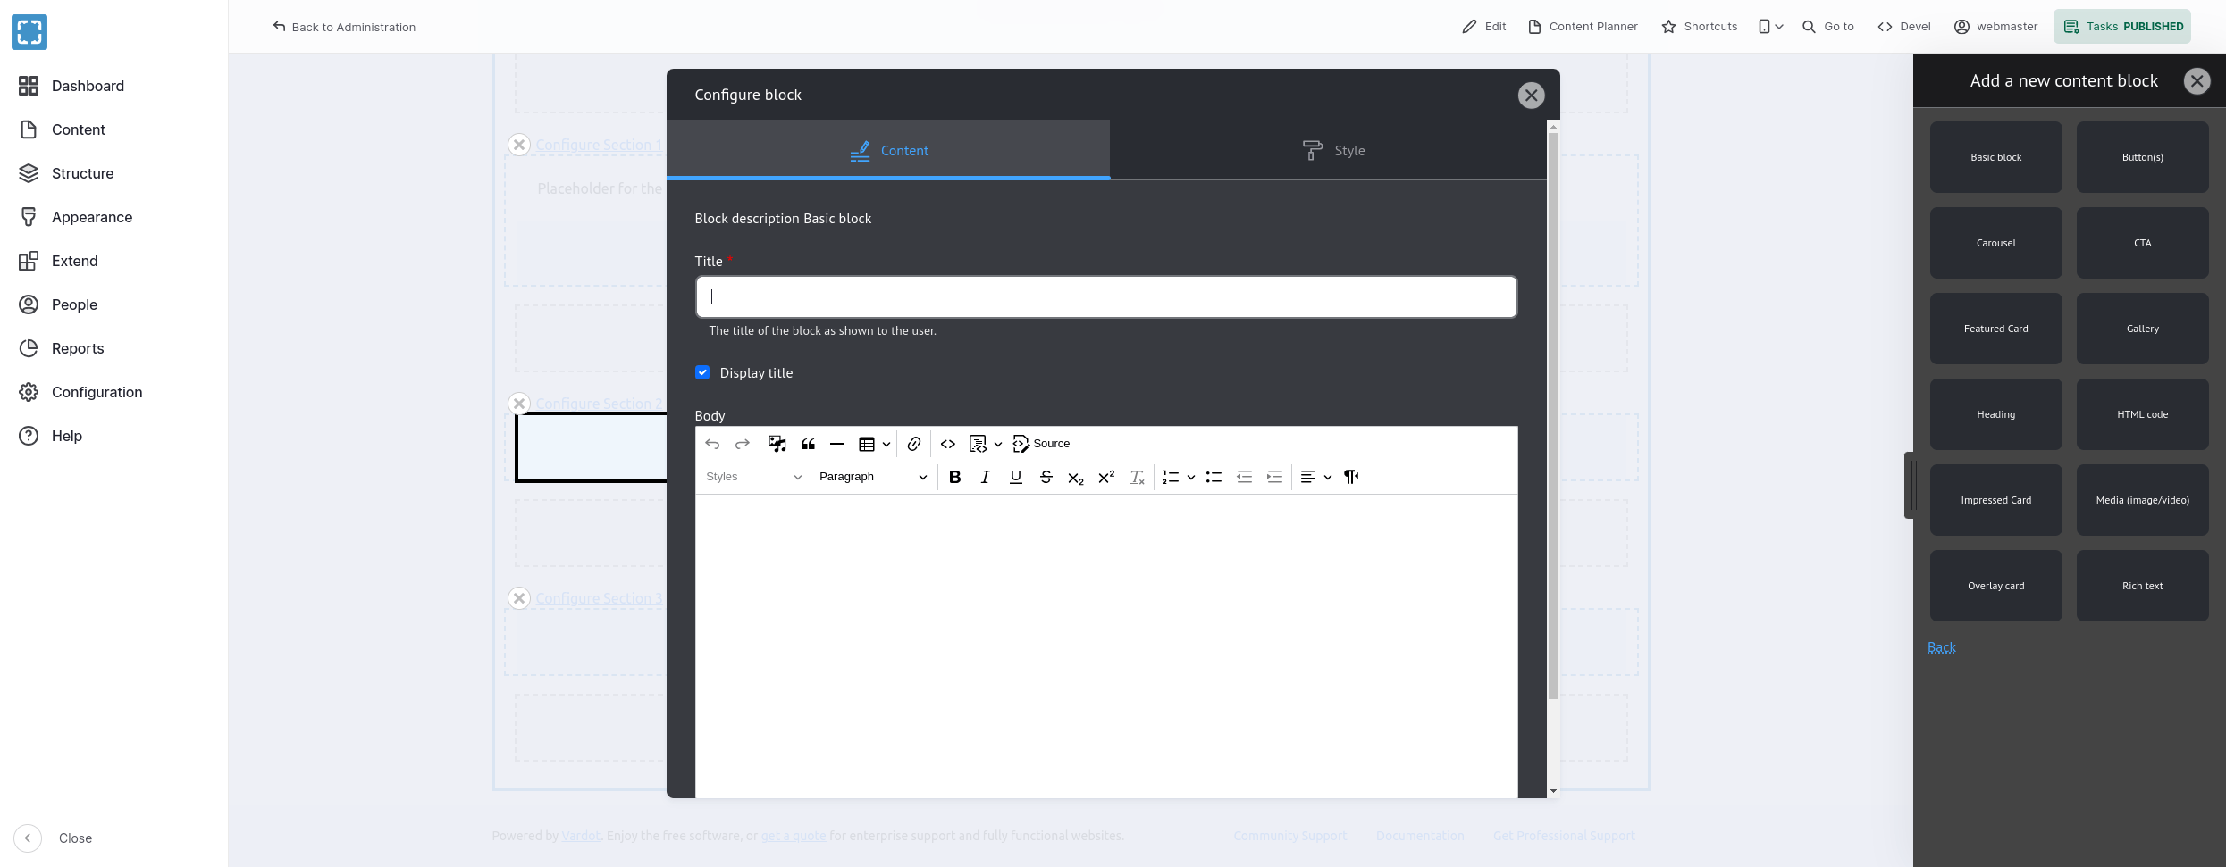The width and height of the screenshot is (2226, 867).
Task: Insert a table in the Body editor
Action: (868, 443)
